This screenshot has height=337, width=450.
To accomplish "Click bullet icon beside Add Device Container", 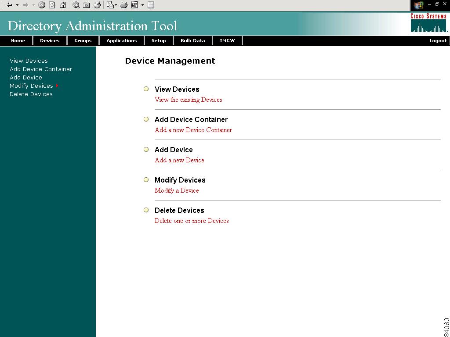I will [146, 119].
